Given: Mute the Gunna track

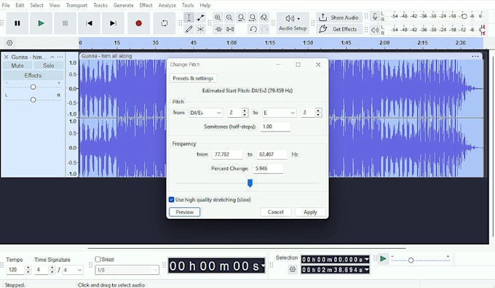Looking at the screenshot, I should coord(17,65).
